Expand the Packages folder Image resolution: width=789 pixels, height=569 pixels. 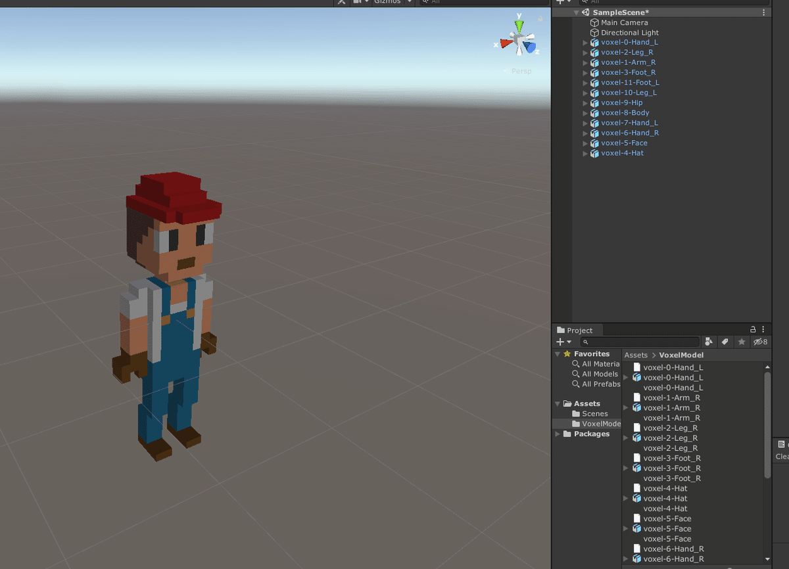pyautogui.click(x=558, y=434)
